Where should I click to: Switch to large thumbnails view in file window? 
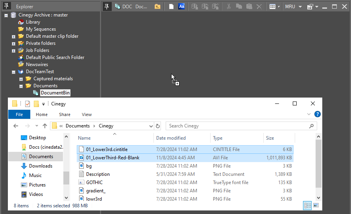(x=316, y=205)
